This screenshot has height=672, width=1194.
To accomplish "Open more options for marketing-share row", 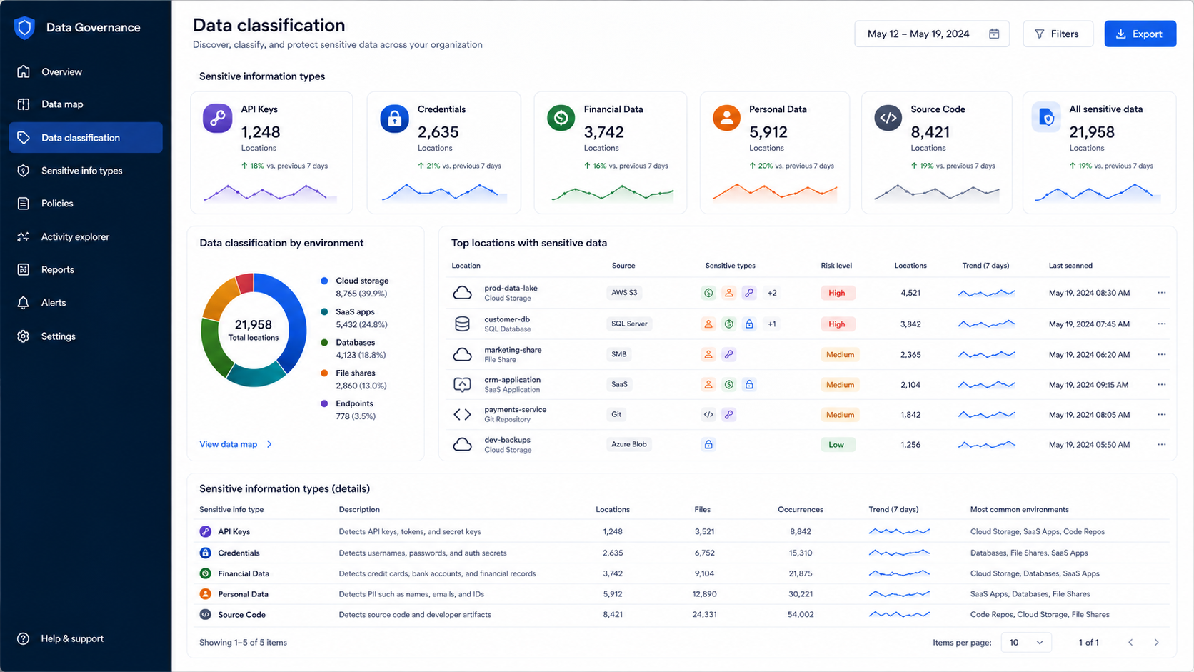I will tap(1162, 354).
